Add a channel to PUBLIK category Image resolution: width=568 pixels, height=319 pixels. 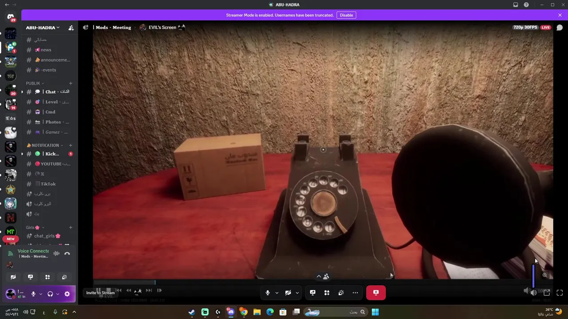(71, 83)
